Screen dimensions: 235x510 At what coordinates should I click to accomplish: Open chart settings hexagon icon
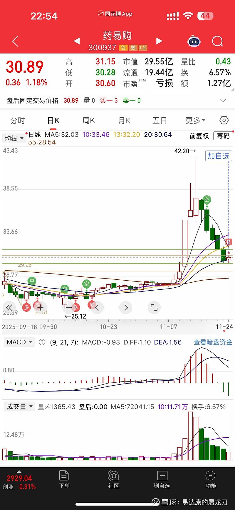point(224,120)
